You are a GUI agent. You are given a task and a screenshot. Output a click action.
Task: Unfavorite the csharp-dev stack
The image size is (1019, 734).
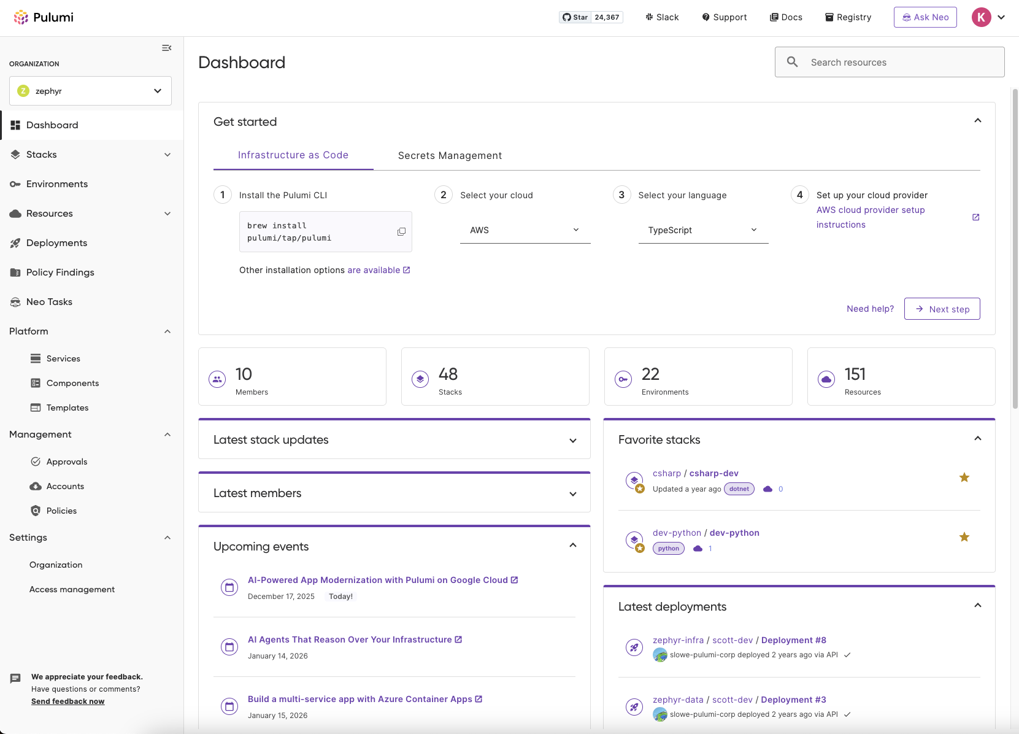(964, 477)
